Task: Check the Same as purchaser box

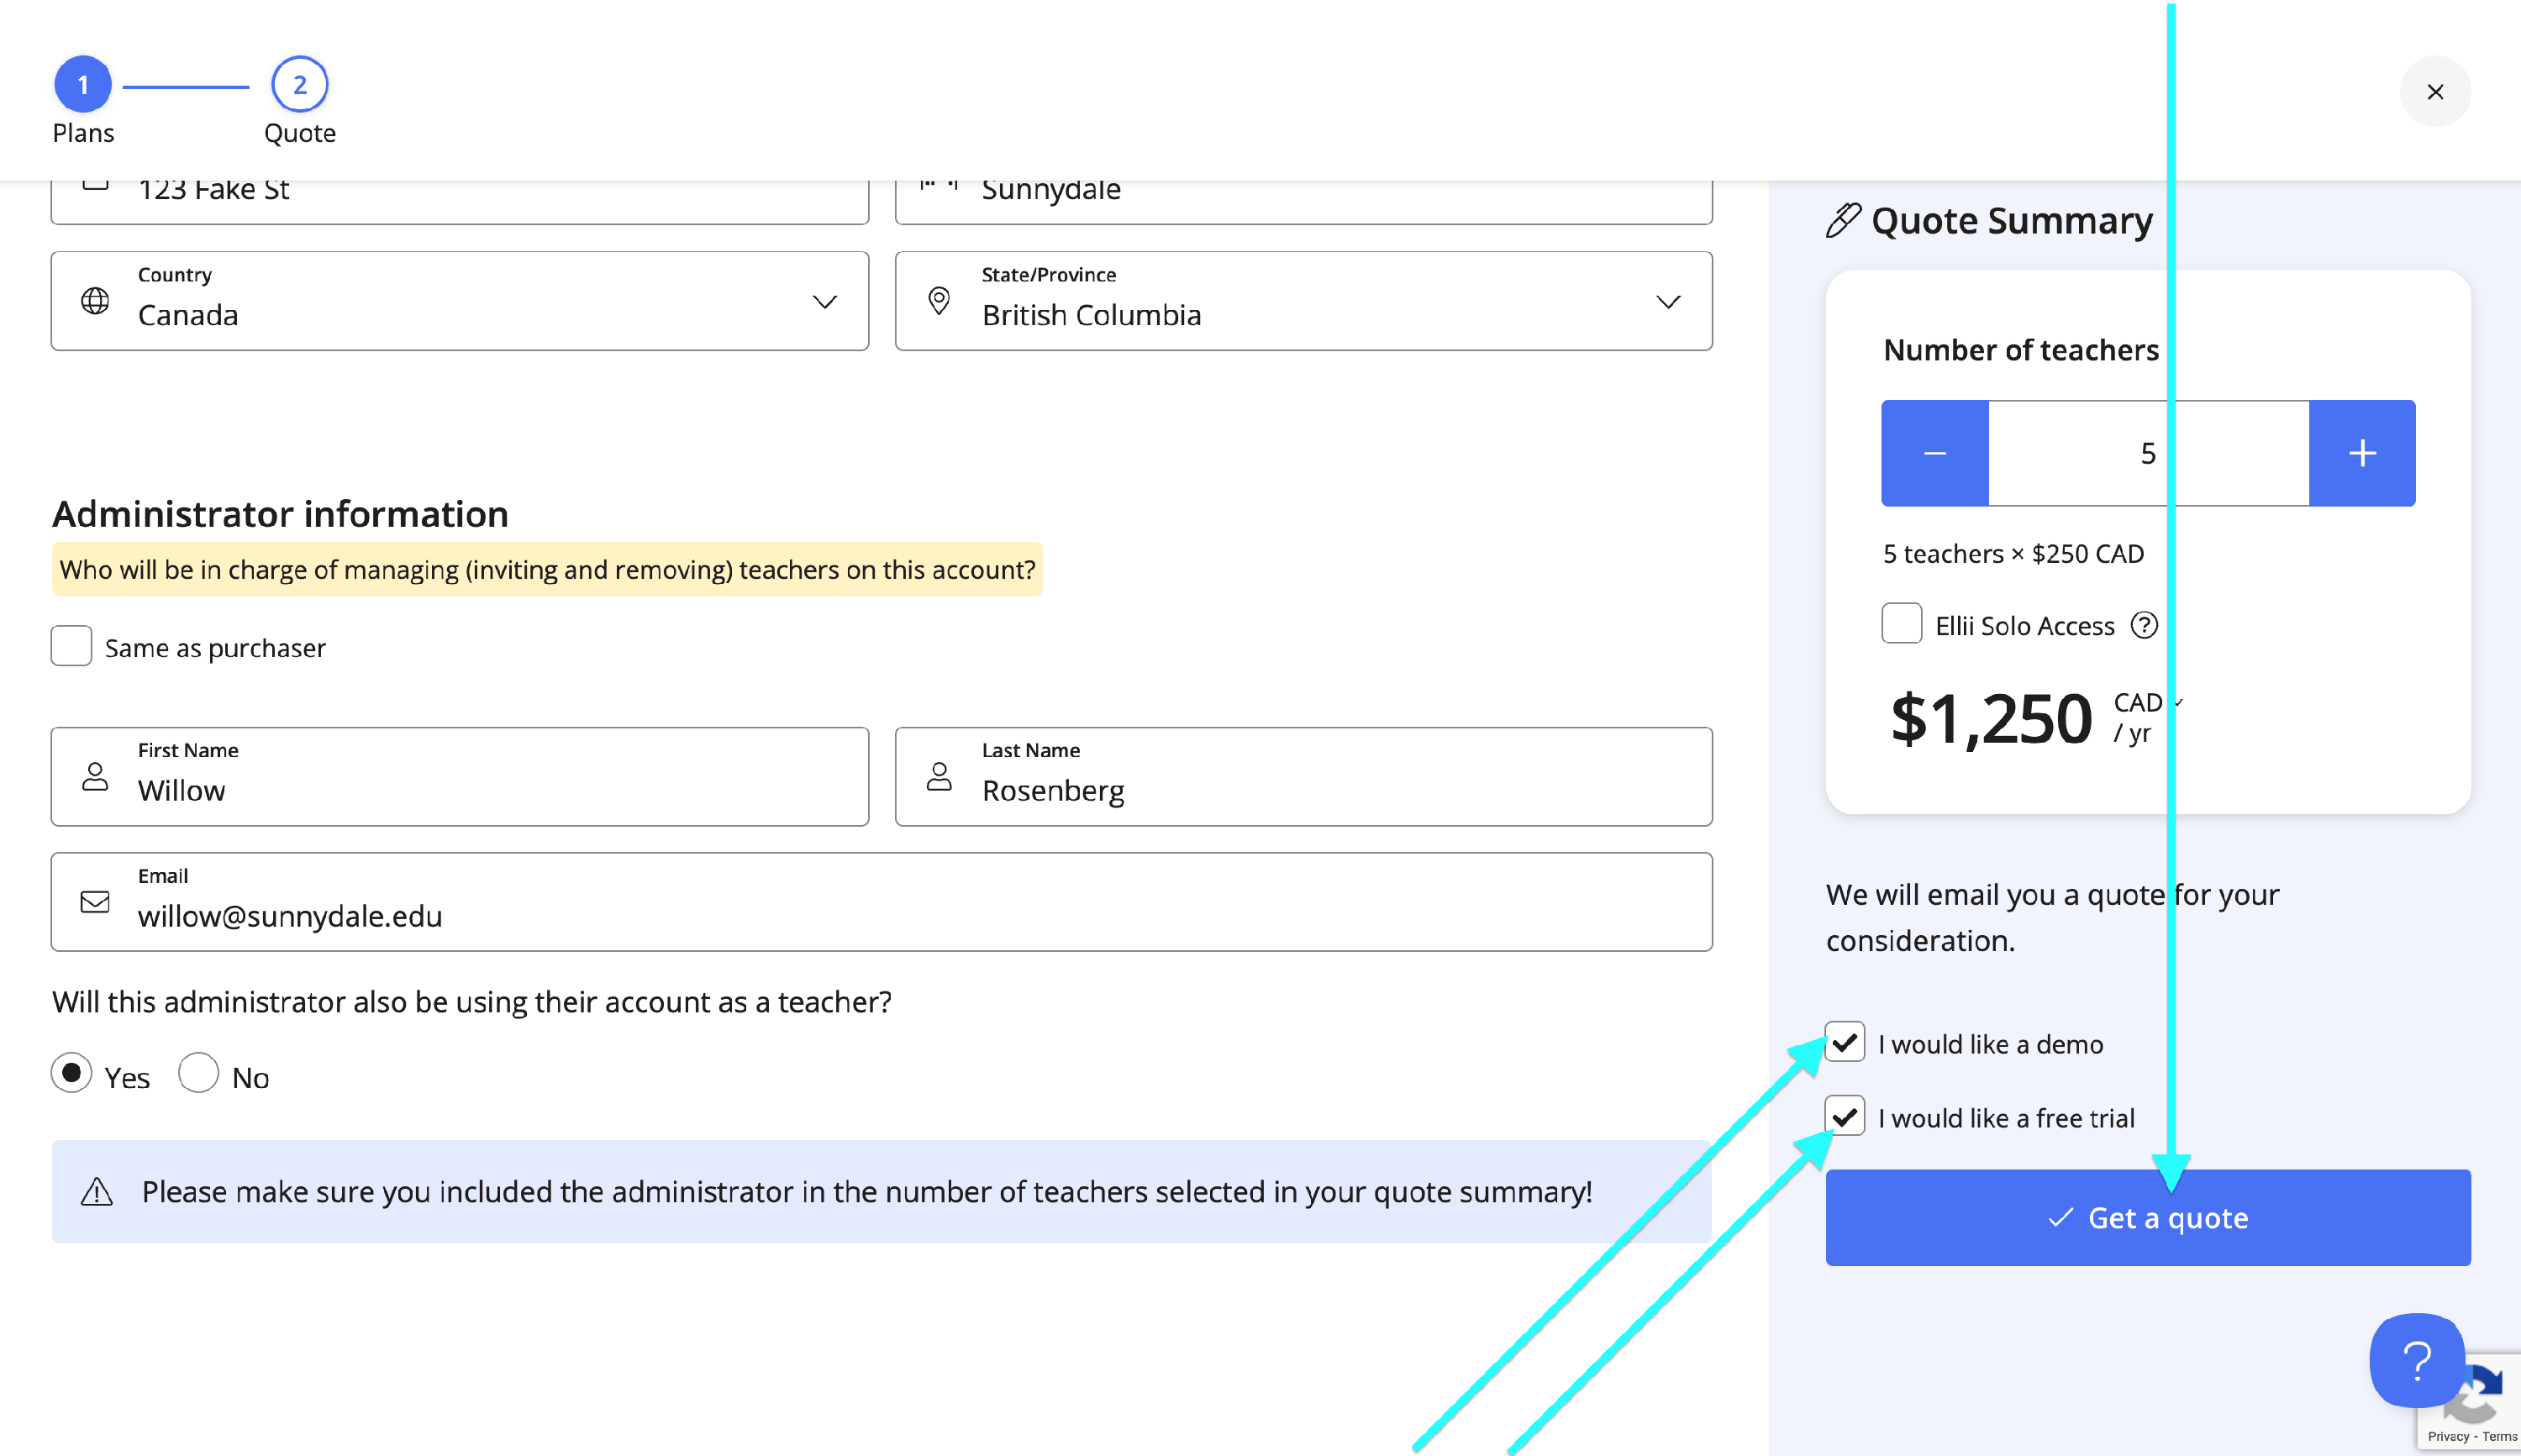Action: (x=72, y=646)
